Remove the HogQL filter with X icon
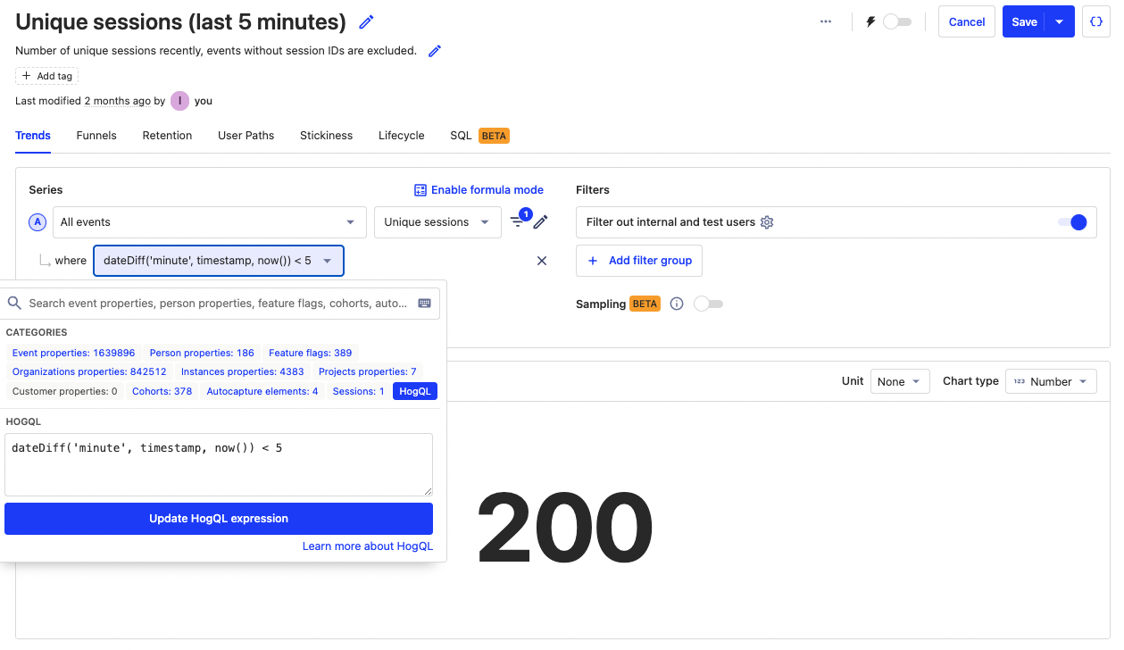Screen dimensions: 1124x650 542,261
